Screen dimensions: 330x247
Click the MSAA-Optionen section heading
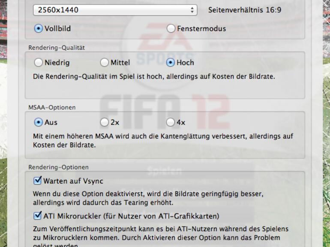[52, 107]
